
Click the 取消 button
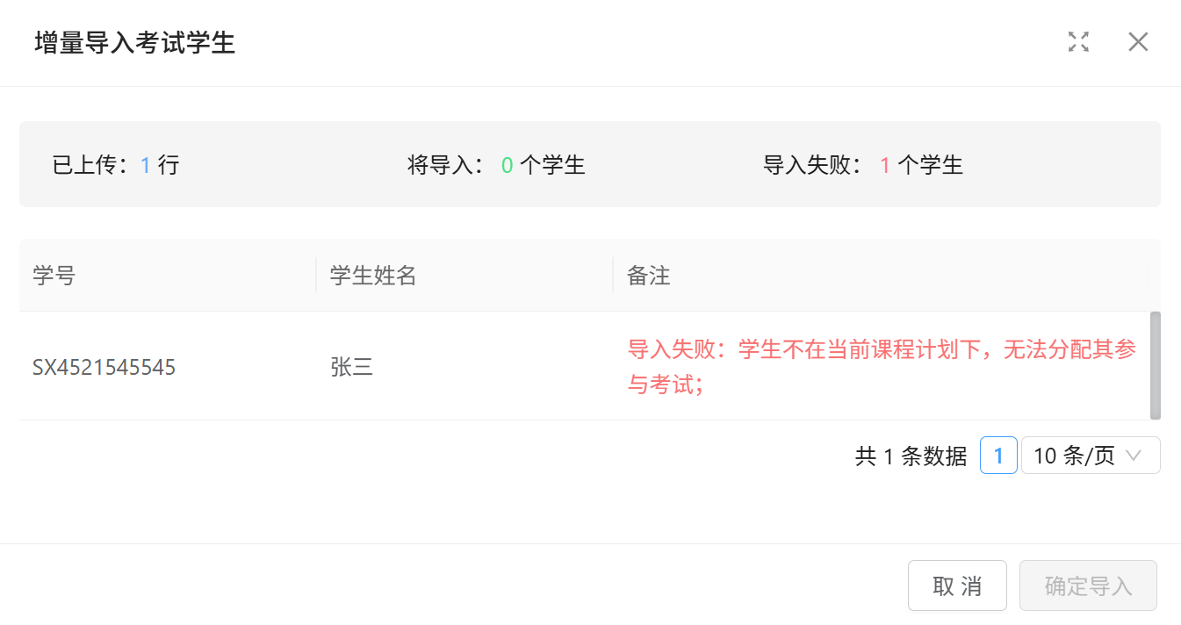957,585
